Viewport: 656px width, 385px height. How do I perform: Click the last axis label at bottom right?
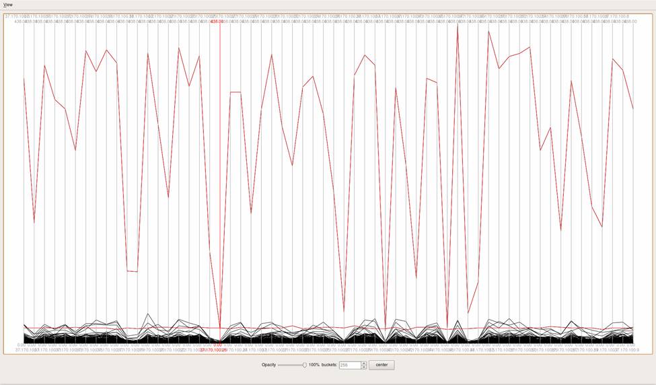pos(624,350)
